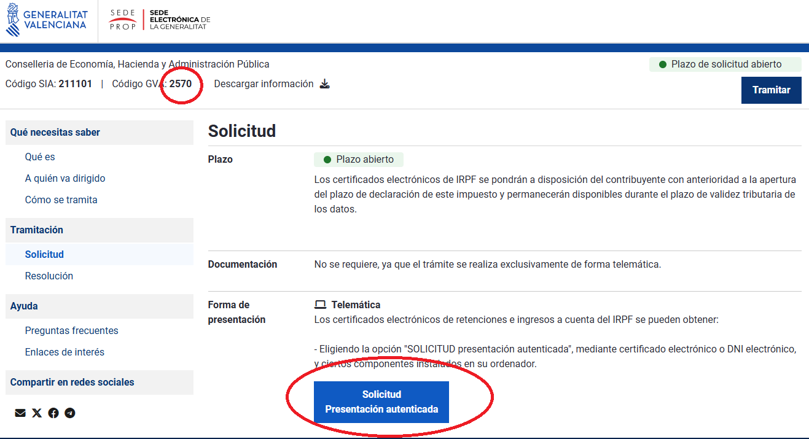Image resolution: width=809 pixels, height=439 pixels.
Task: Click the download icon beside Descargar información
Action: (325, 84)
